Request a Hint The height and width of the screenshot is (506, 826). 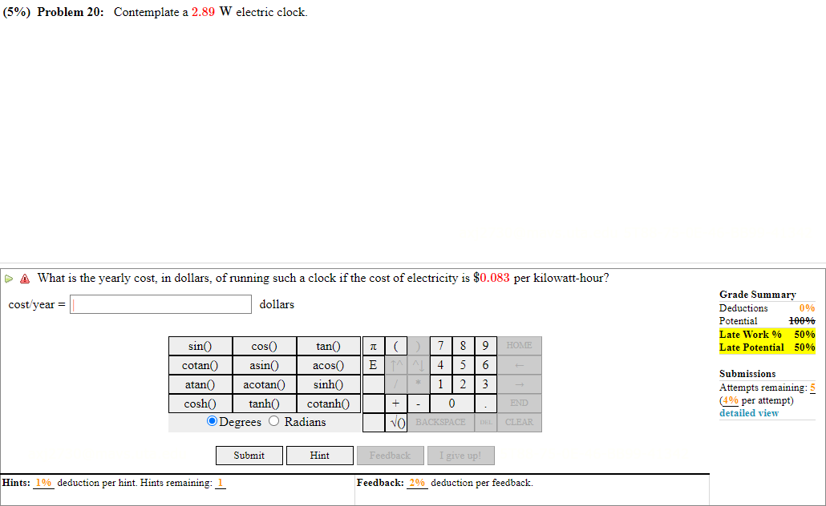(x=319, y=455)
